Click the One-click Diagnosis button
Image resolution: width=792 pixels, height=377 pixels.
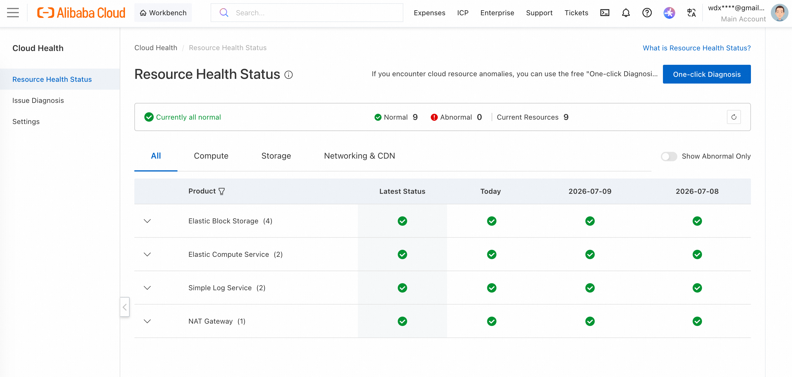(x=707, y=74)
